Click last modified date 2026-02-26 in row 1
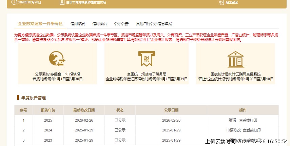Viewport: 290px width, 146px height. (x=84, y=120)
